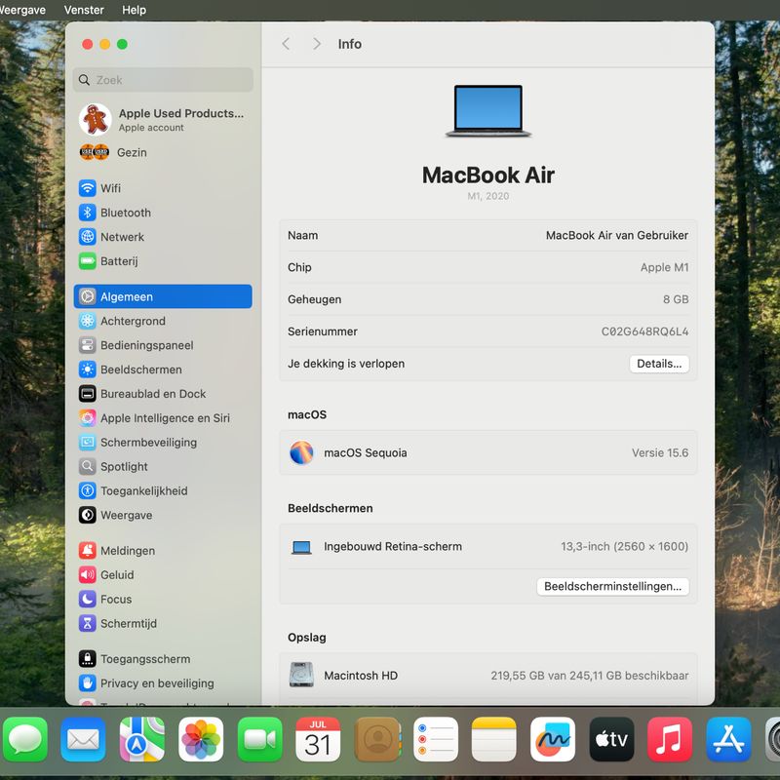The height and width of the screenshot is (780, 780).
Task: Click the computer name MacBook Air van Gebruiker
Action: (617, 235)
